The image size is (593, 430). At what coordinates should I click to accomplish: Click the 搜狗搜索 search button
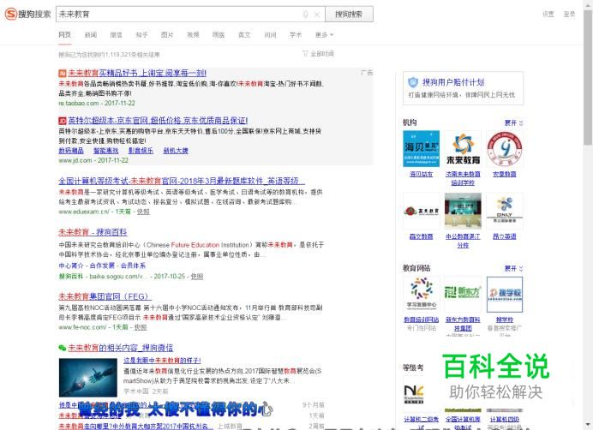point(349,15)
